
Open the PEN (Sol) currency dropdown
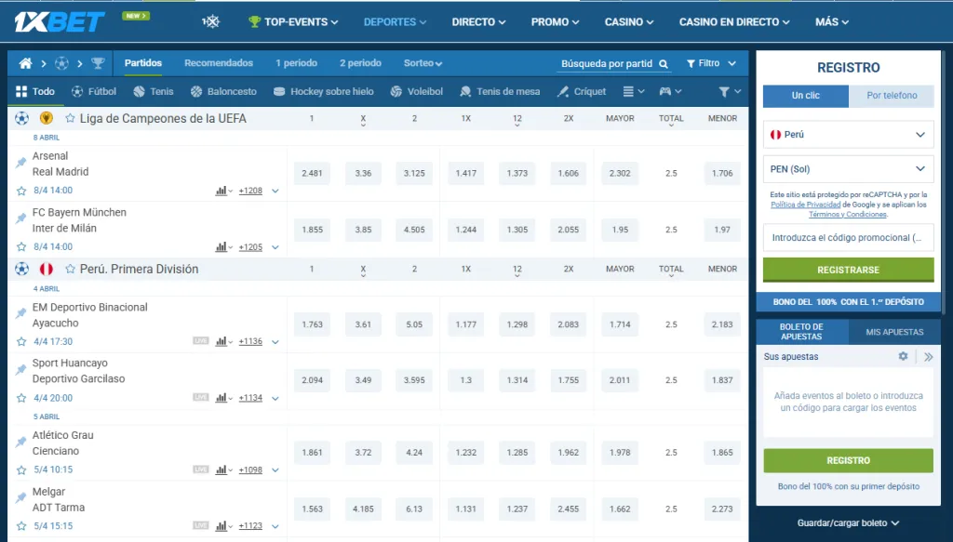coord(848,168)
